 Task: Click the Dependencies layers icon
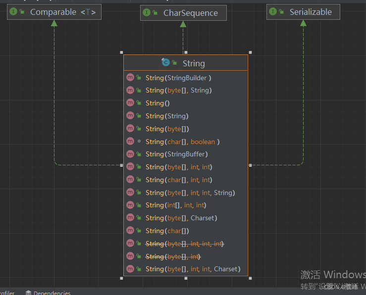click(28, 293)
